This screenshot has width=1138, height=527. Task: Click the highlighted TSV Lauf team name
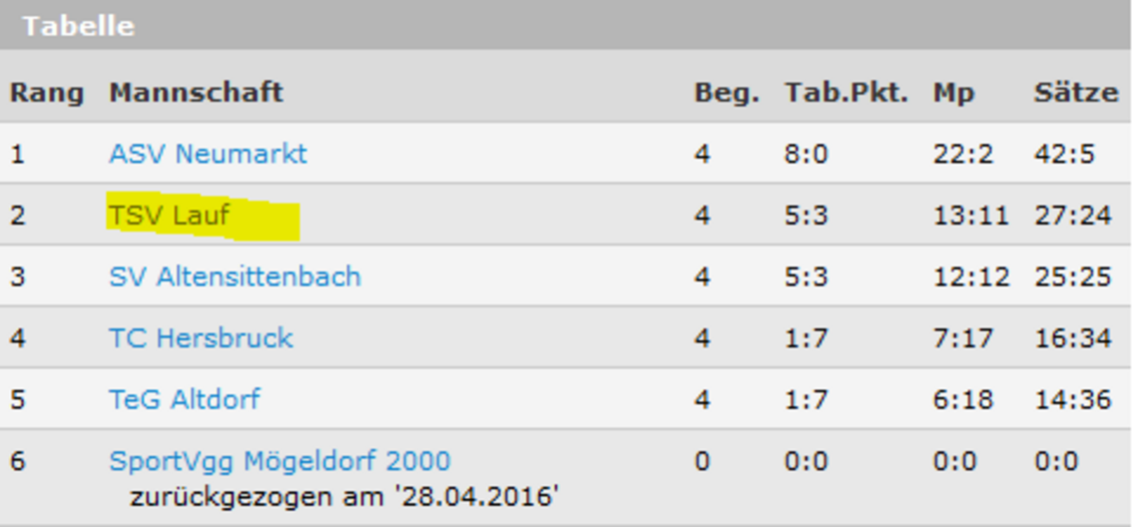pyautogui.click(x=170, y=216)
